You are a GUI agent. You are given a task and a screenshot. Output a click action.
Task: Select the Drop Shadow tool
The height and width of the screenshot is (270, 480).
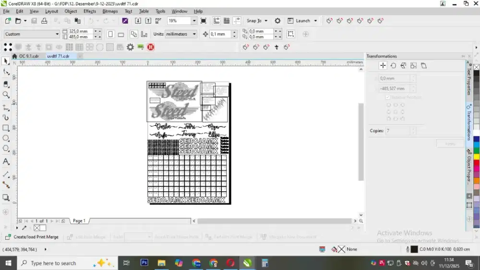pos(5,197)
